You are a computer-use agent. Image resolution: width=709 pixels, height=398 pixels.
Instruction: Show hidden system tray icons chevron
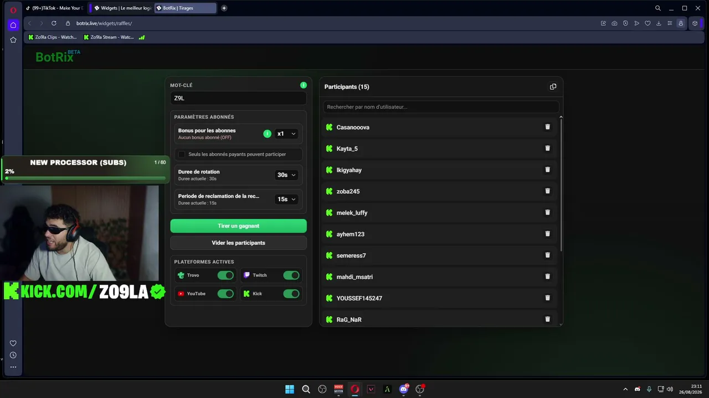pos(625,389)
